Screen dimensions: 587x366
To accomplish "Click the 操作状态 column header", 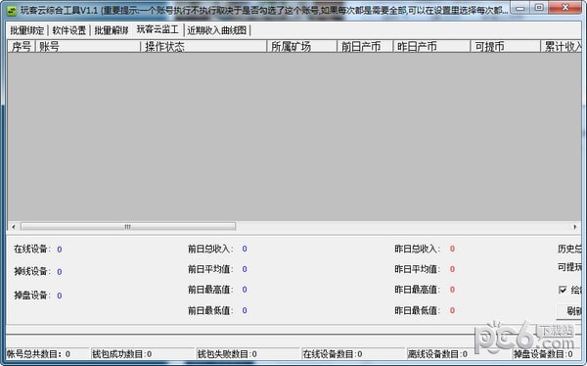I will coord(203,46).
